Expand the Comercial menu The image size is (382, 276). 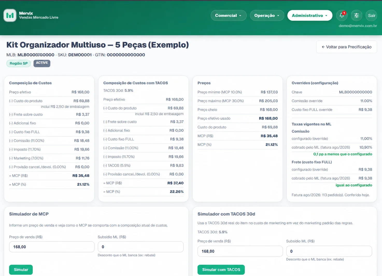pyautogui.click(x=228, y=16)
